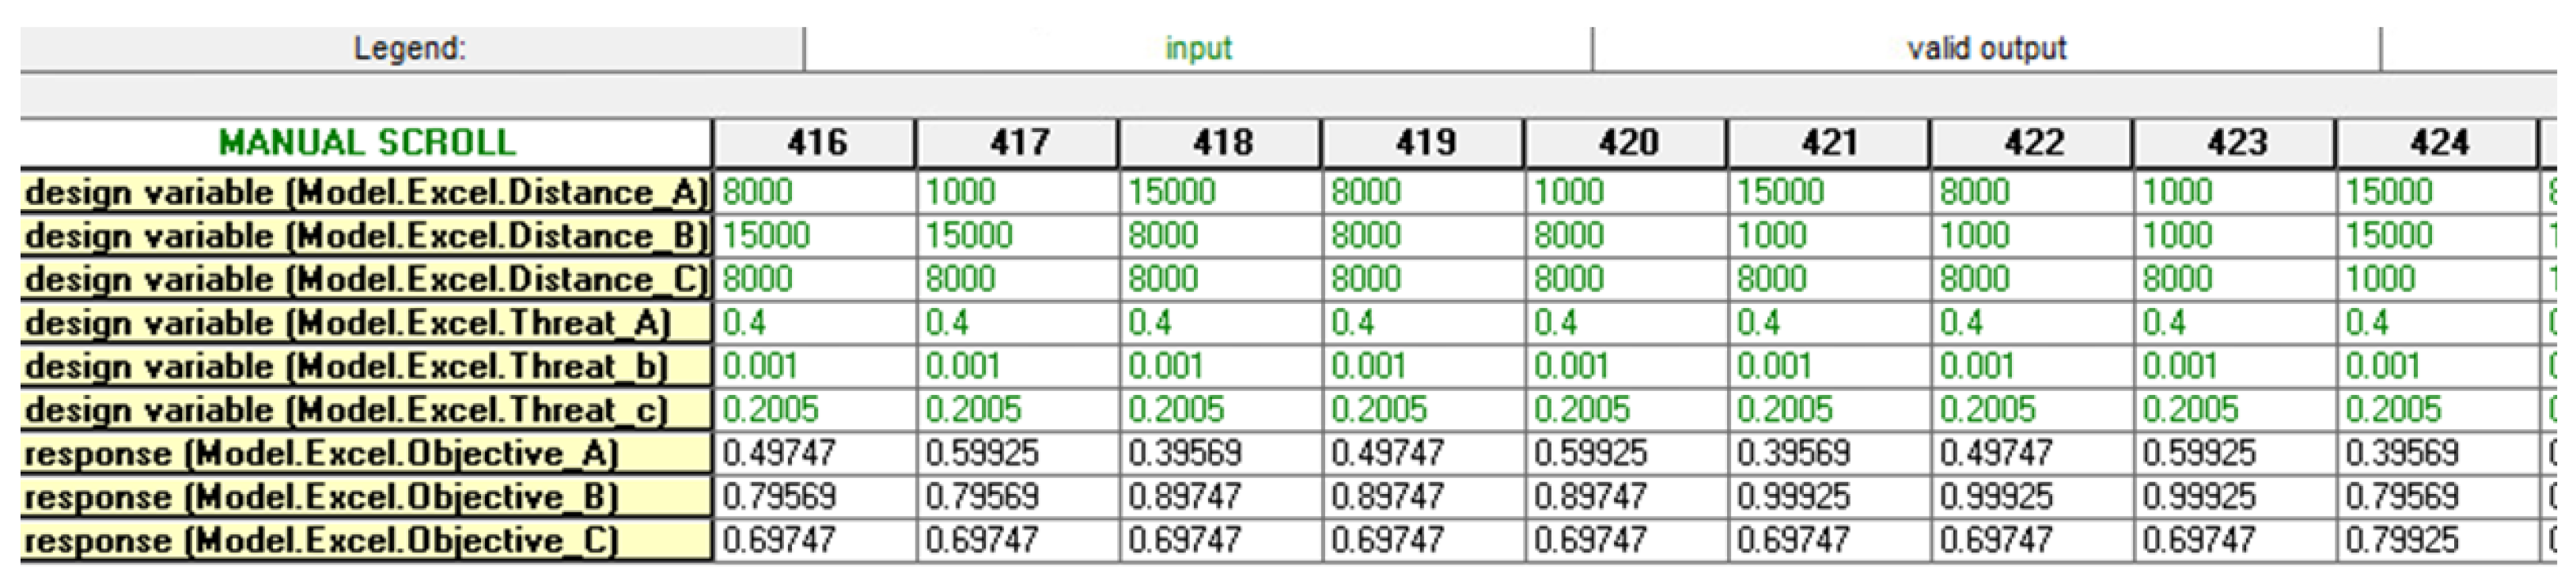Click the Objective_B response row label
Screen dimensions: 2576x585
366,497
